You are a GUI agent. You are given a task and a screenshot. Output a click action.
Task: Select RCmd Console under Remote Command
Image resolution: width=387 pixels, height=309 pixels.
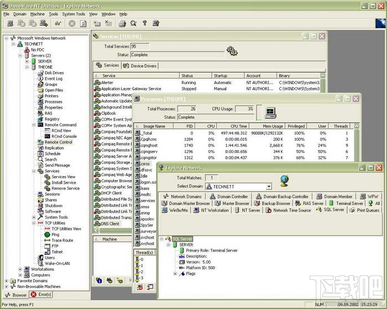tap(64, 136)
